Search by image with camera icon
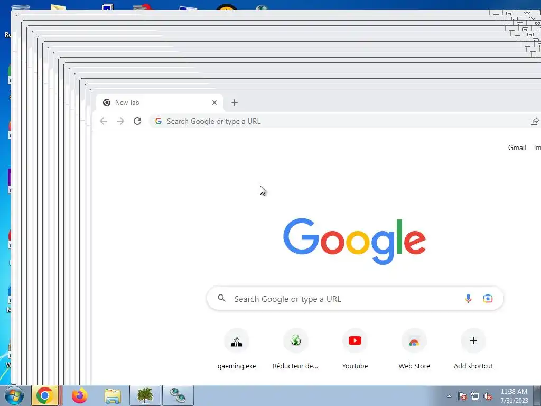The image size is (541, 406). click(x=488, y=298)
